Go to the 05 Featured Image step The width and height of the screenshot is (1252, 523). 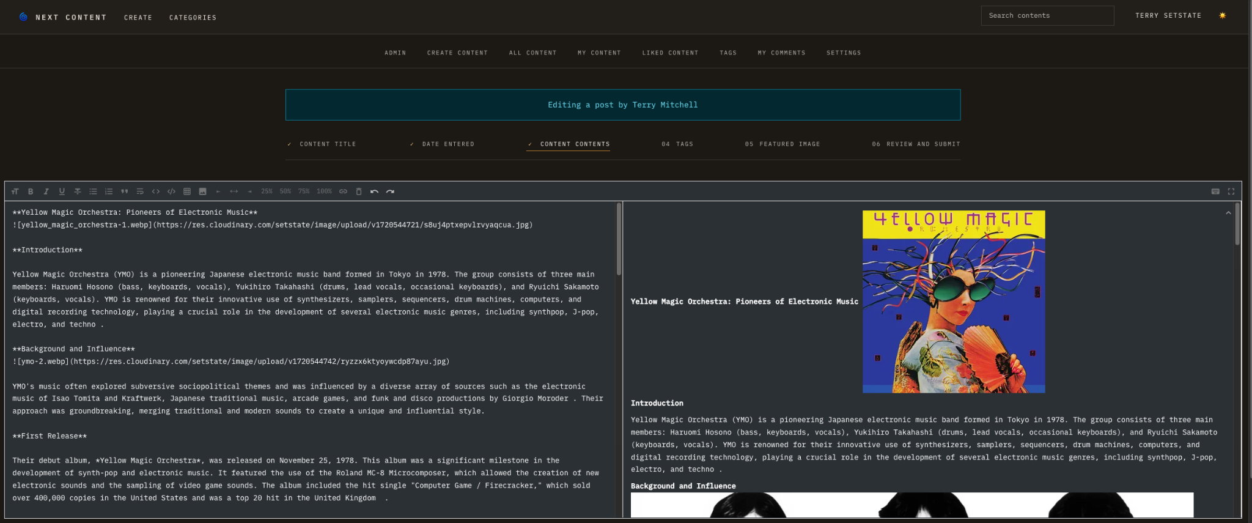782,144
